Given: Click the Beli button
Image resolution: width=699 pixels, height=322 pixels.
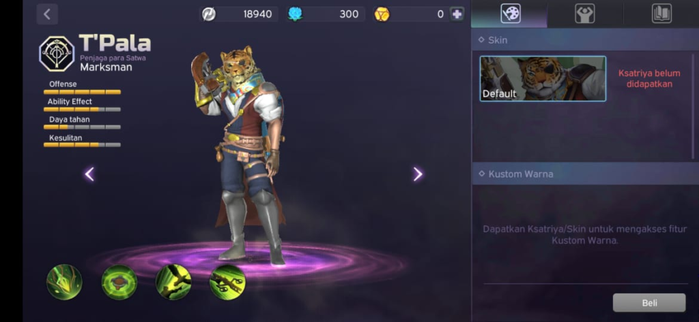Looking at the screenshot, I should click(649, 303).
